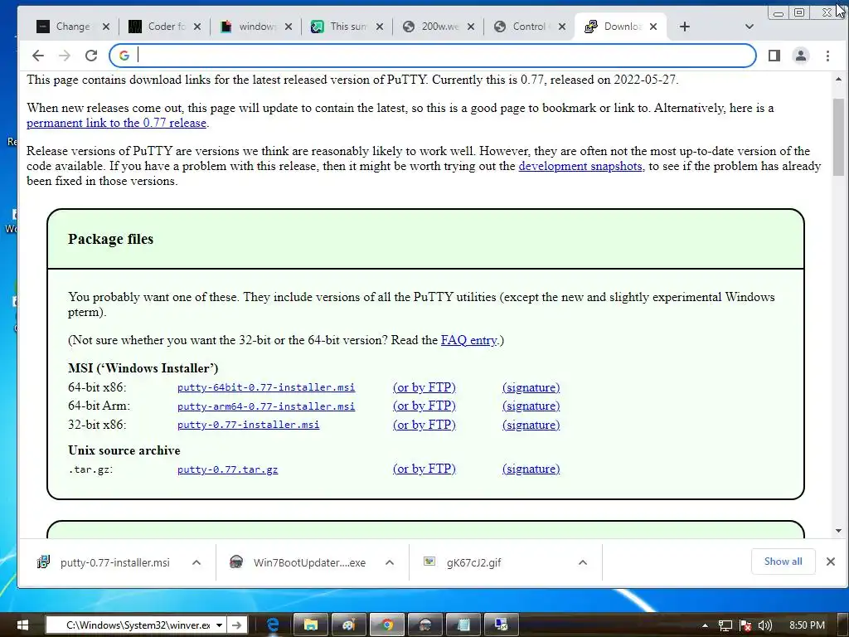Close the 'Control' tab
Screen dimensions: 849x637
tap(562, 27)
